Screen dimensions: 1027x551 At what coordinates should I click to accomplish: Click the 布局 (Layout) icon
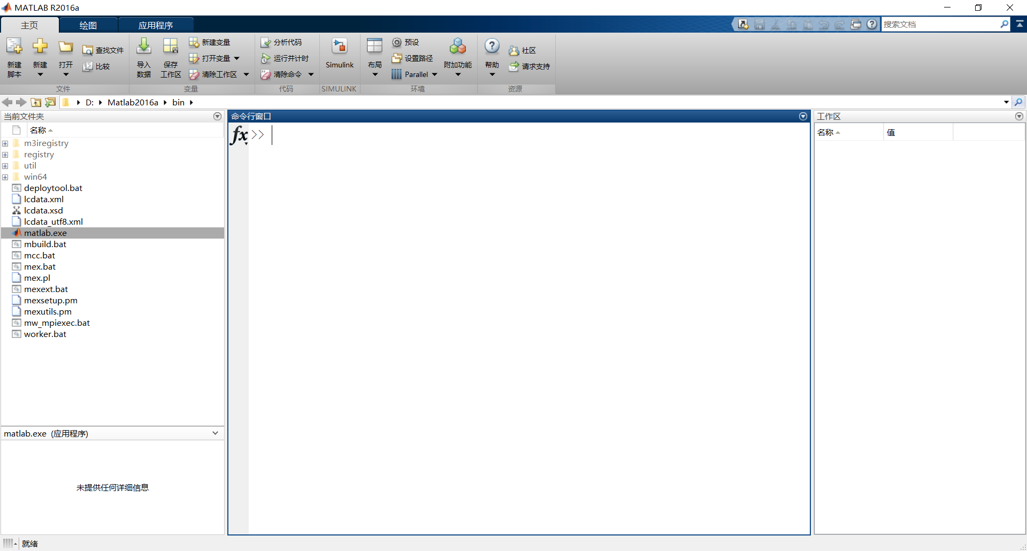coord(374,47)
